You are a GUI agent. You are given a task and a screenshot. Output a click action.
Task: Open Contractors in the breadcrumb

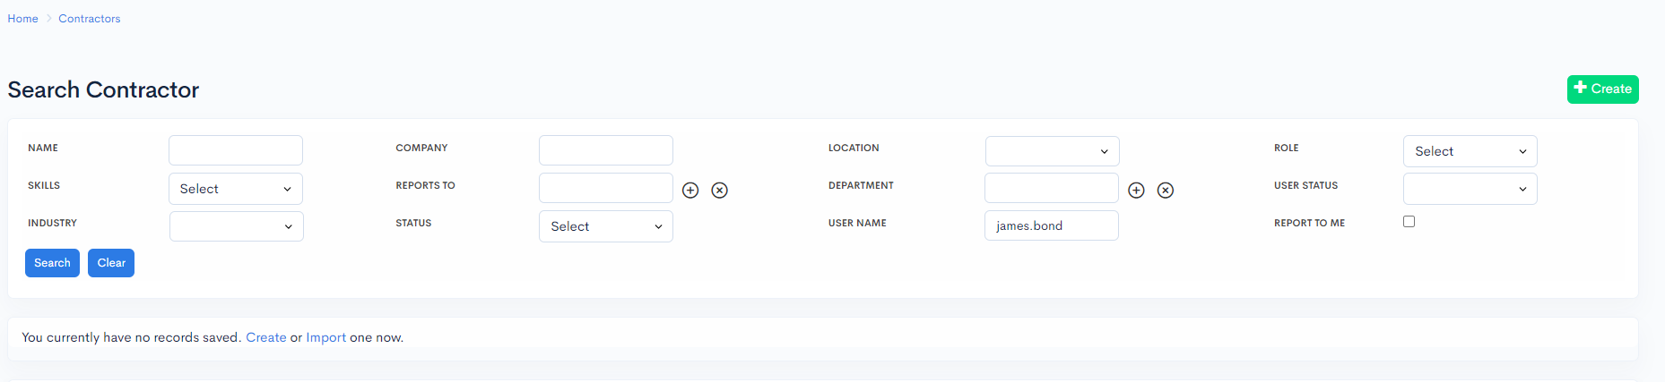89,18
